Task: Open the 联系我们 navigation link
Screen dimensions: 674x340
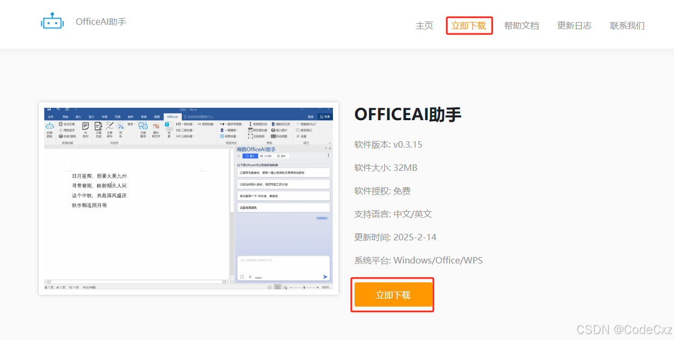Action: coord(627,25)
